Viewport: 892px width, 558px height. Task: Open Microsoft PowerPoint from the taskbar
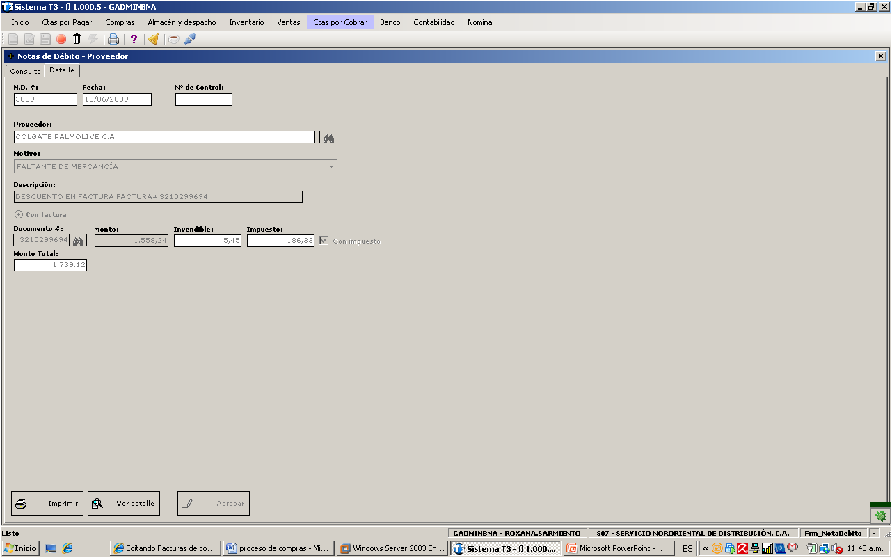[619, 548]
